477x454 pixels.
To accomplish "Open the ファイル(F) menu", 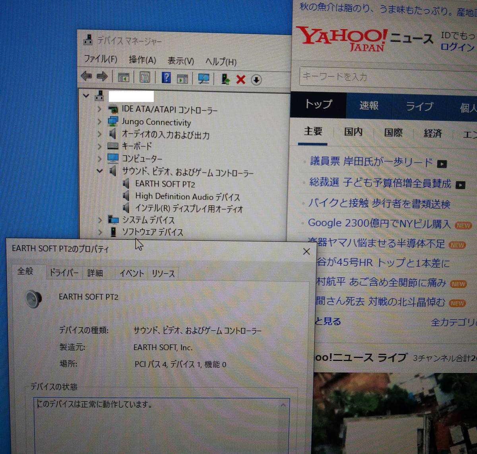I will (x=101, y=59).
